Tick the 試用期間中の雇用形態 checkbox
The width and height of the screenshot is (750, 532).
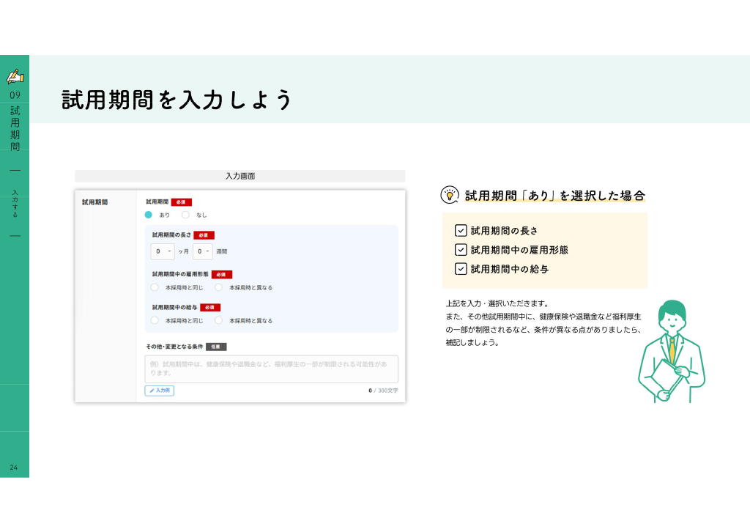coord(461,250)
